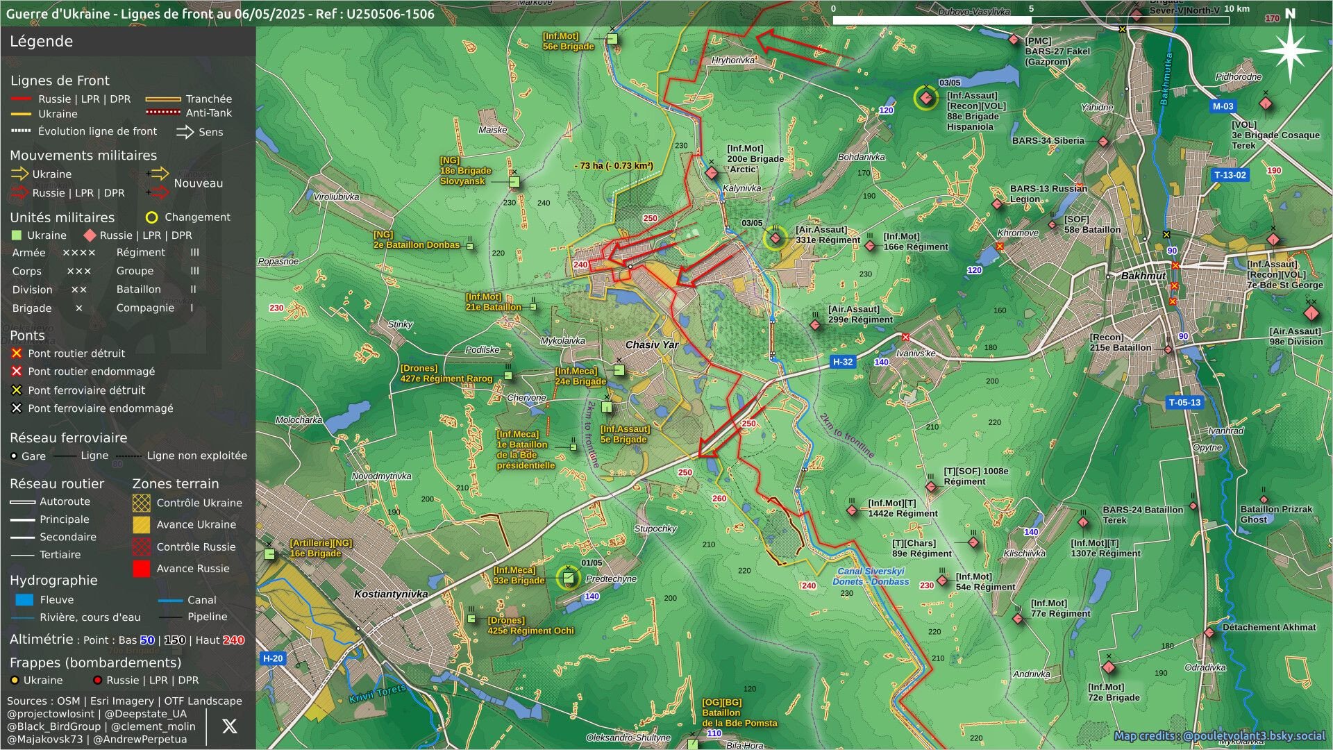Select the 1008e Régiment diamond marker
1333x750 pixels.
(931, 487)
